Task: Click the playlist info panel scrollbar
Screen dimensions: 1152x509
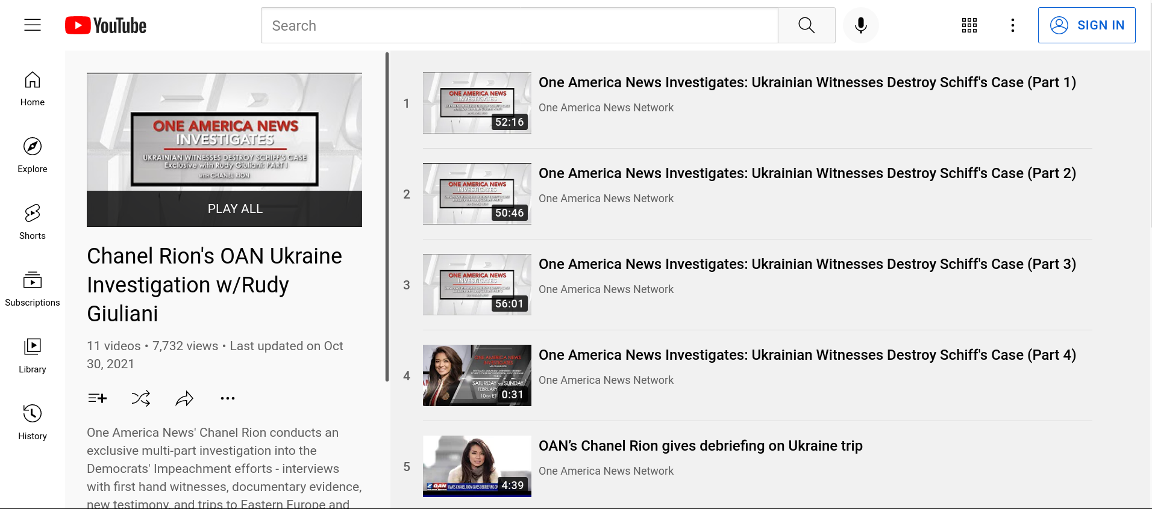Action: [x=387, y=217]
